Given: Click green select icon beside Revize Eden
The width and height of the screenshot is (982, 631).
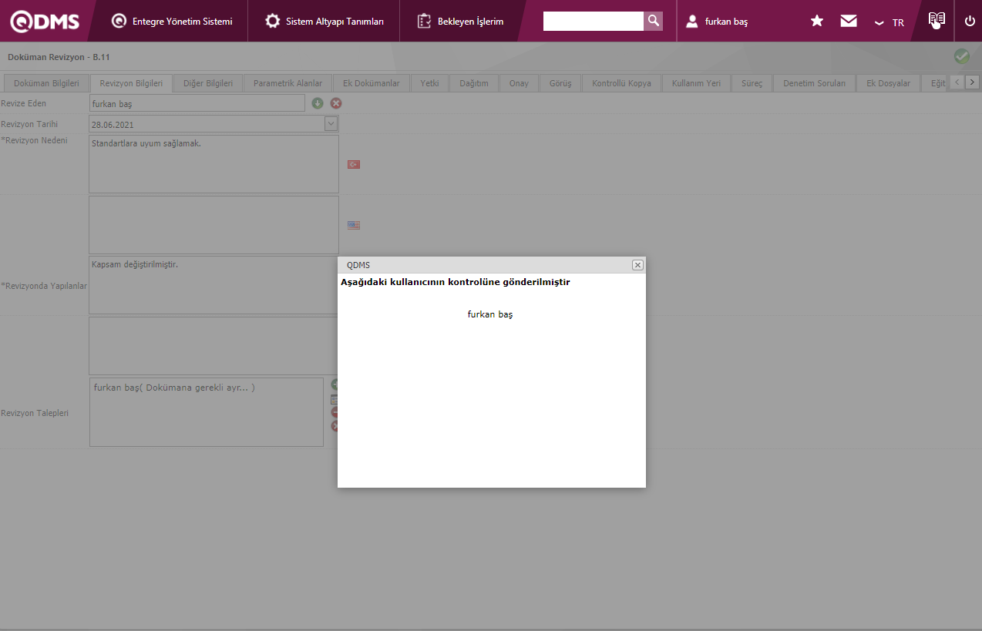Looking at the screenshot, I should 318,103.
